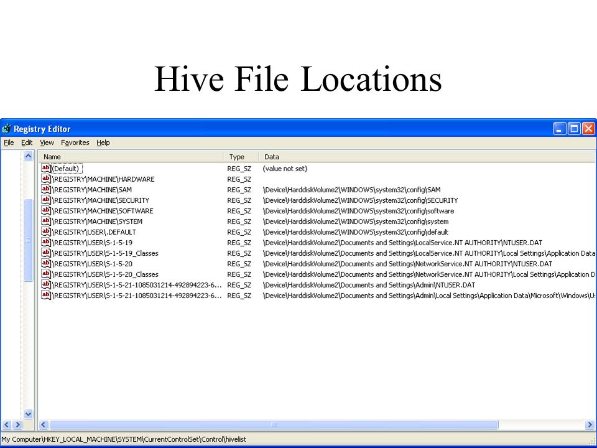Close the Registry Editor window
This screenshot has width=597, height=448.
pos(588,129)
